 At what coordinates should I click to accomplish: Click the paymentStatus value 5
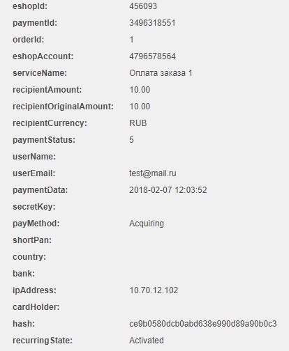131,140
